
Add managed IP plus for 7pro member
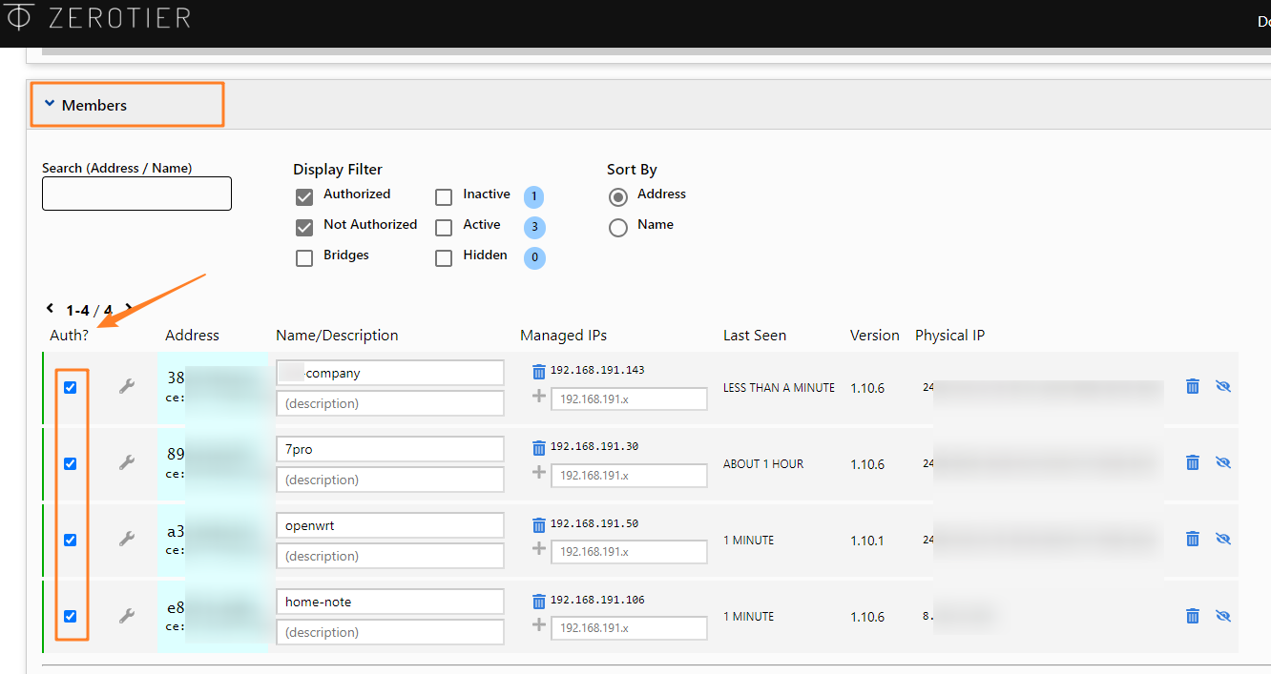click(x=538, y=473)
